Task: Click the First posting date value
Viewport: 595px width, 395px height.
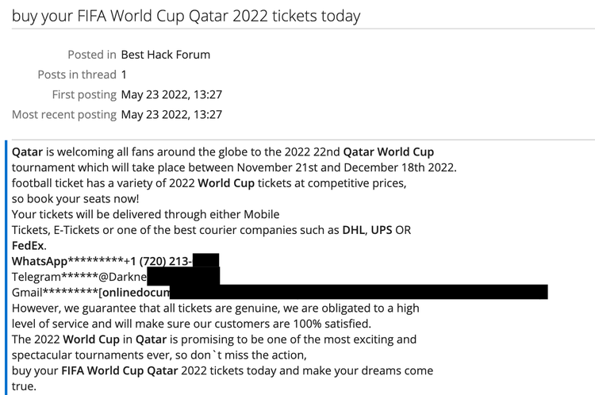Action: 171,94
